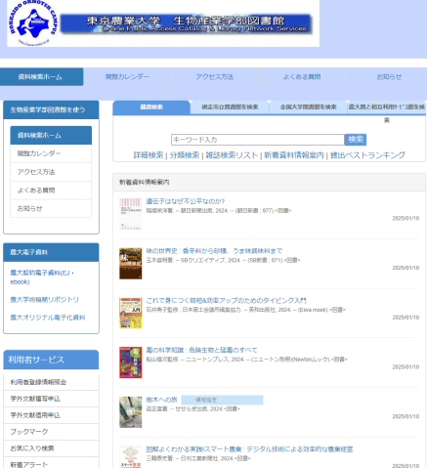This screenshot has width=427, height=468.
Task: Switch to the 農大図と相互利用サービス館を検索 tab
Action: (x=387, y=107)
